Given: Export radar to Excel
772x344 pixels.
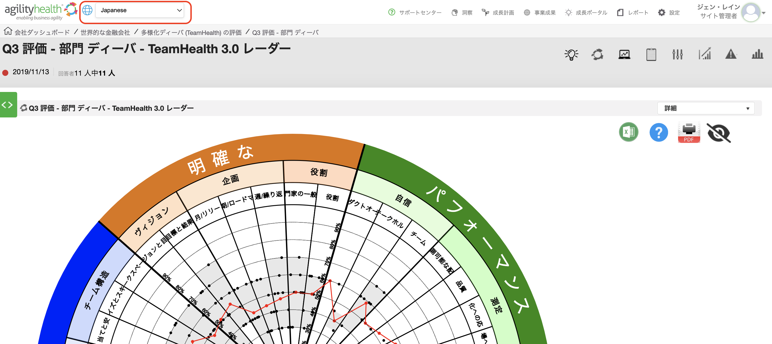Looking at the screenshot, I should (x=628, y=132).
